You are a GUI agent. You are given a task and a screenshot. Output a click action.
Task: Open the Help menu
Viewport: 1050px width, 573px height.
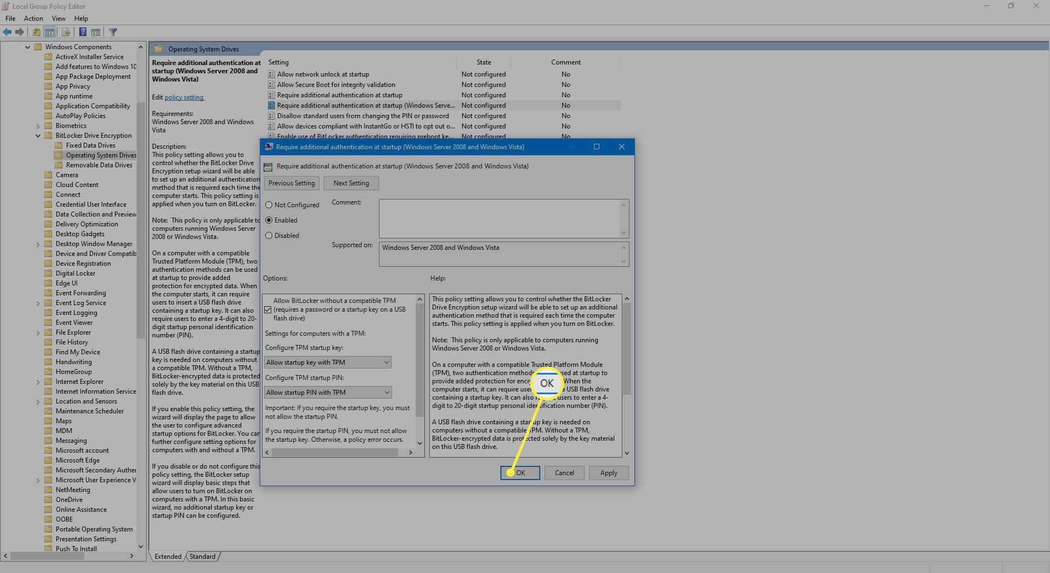81,19
